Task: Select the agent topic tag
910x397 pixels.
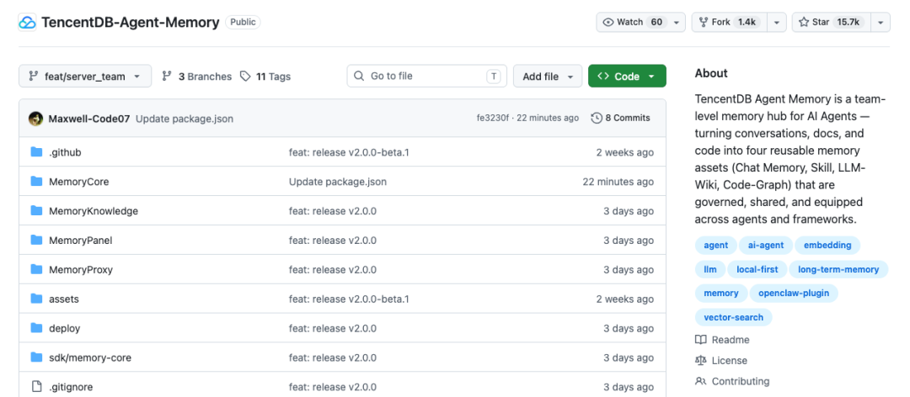Action: 715,245
